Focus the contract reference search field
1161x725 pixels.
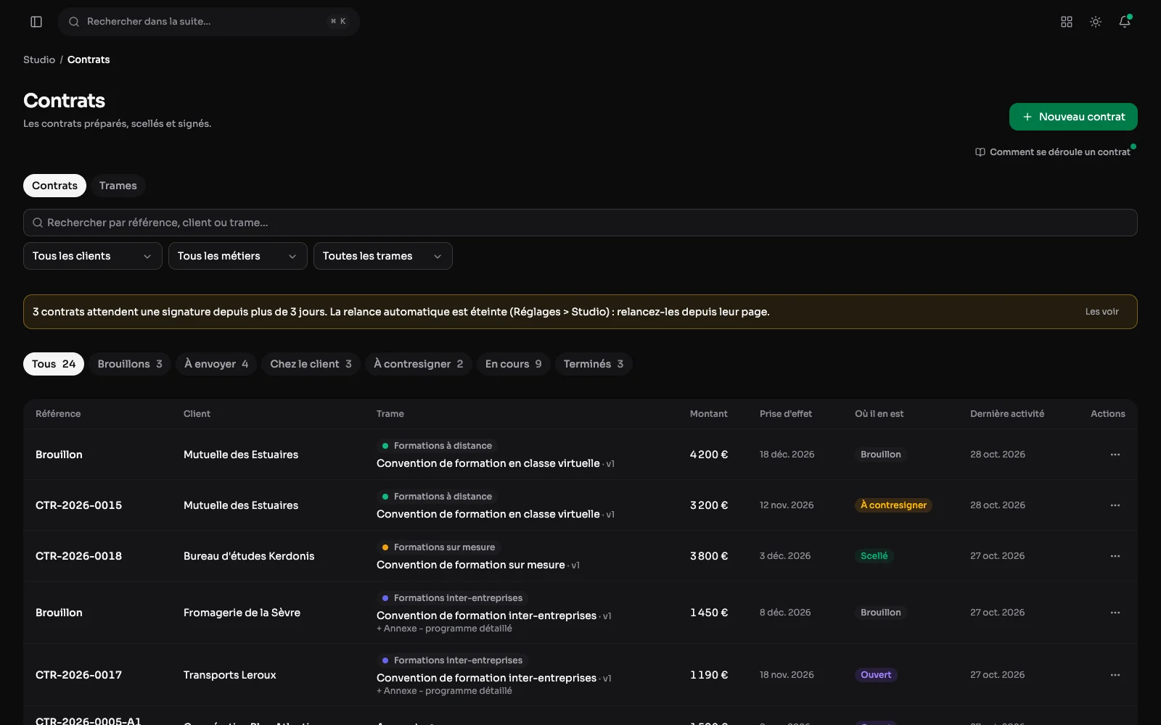click(580, 223)
